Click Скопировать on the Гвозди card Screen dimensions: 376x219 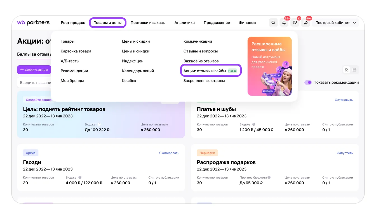169,153
